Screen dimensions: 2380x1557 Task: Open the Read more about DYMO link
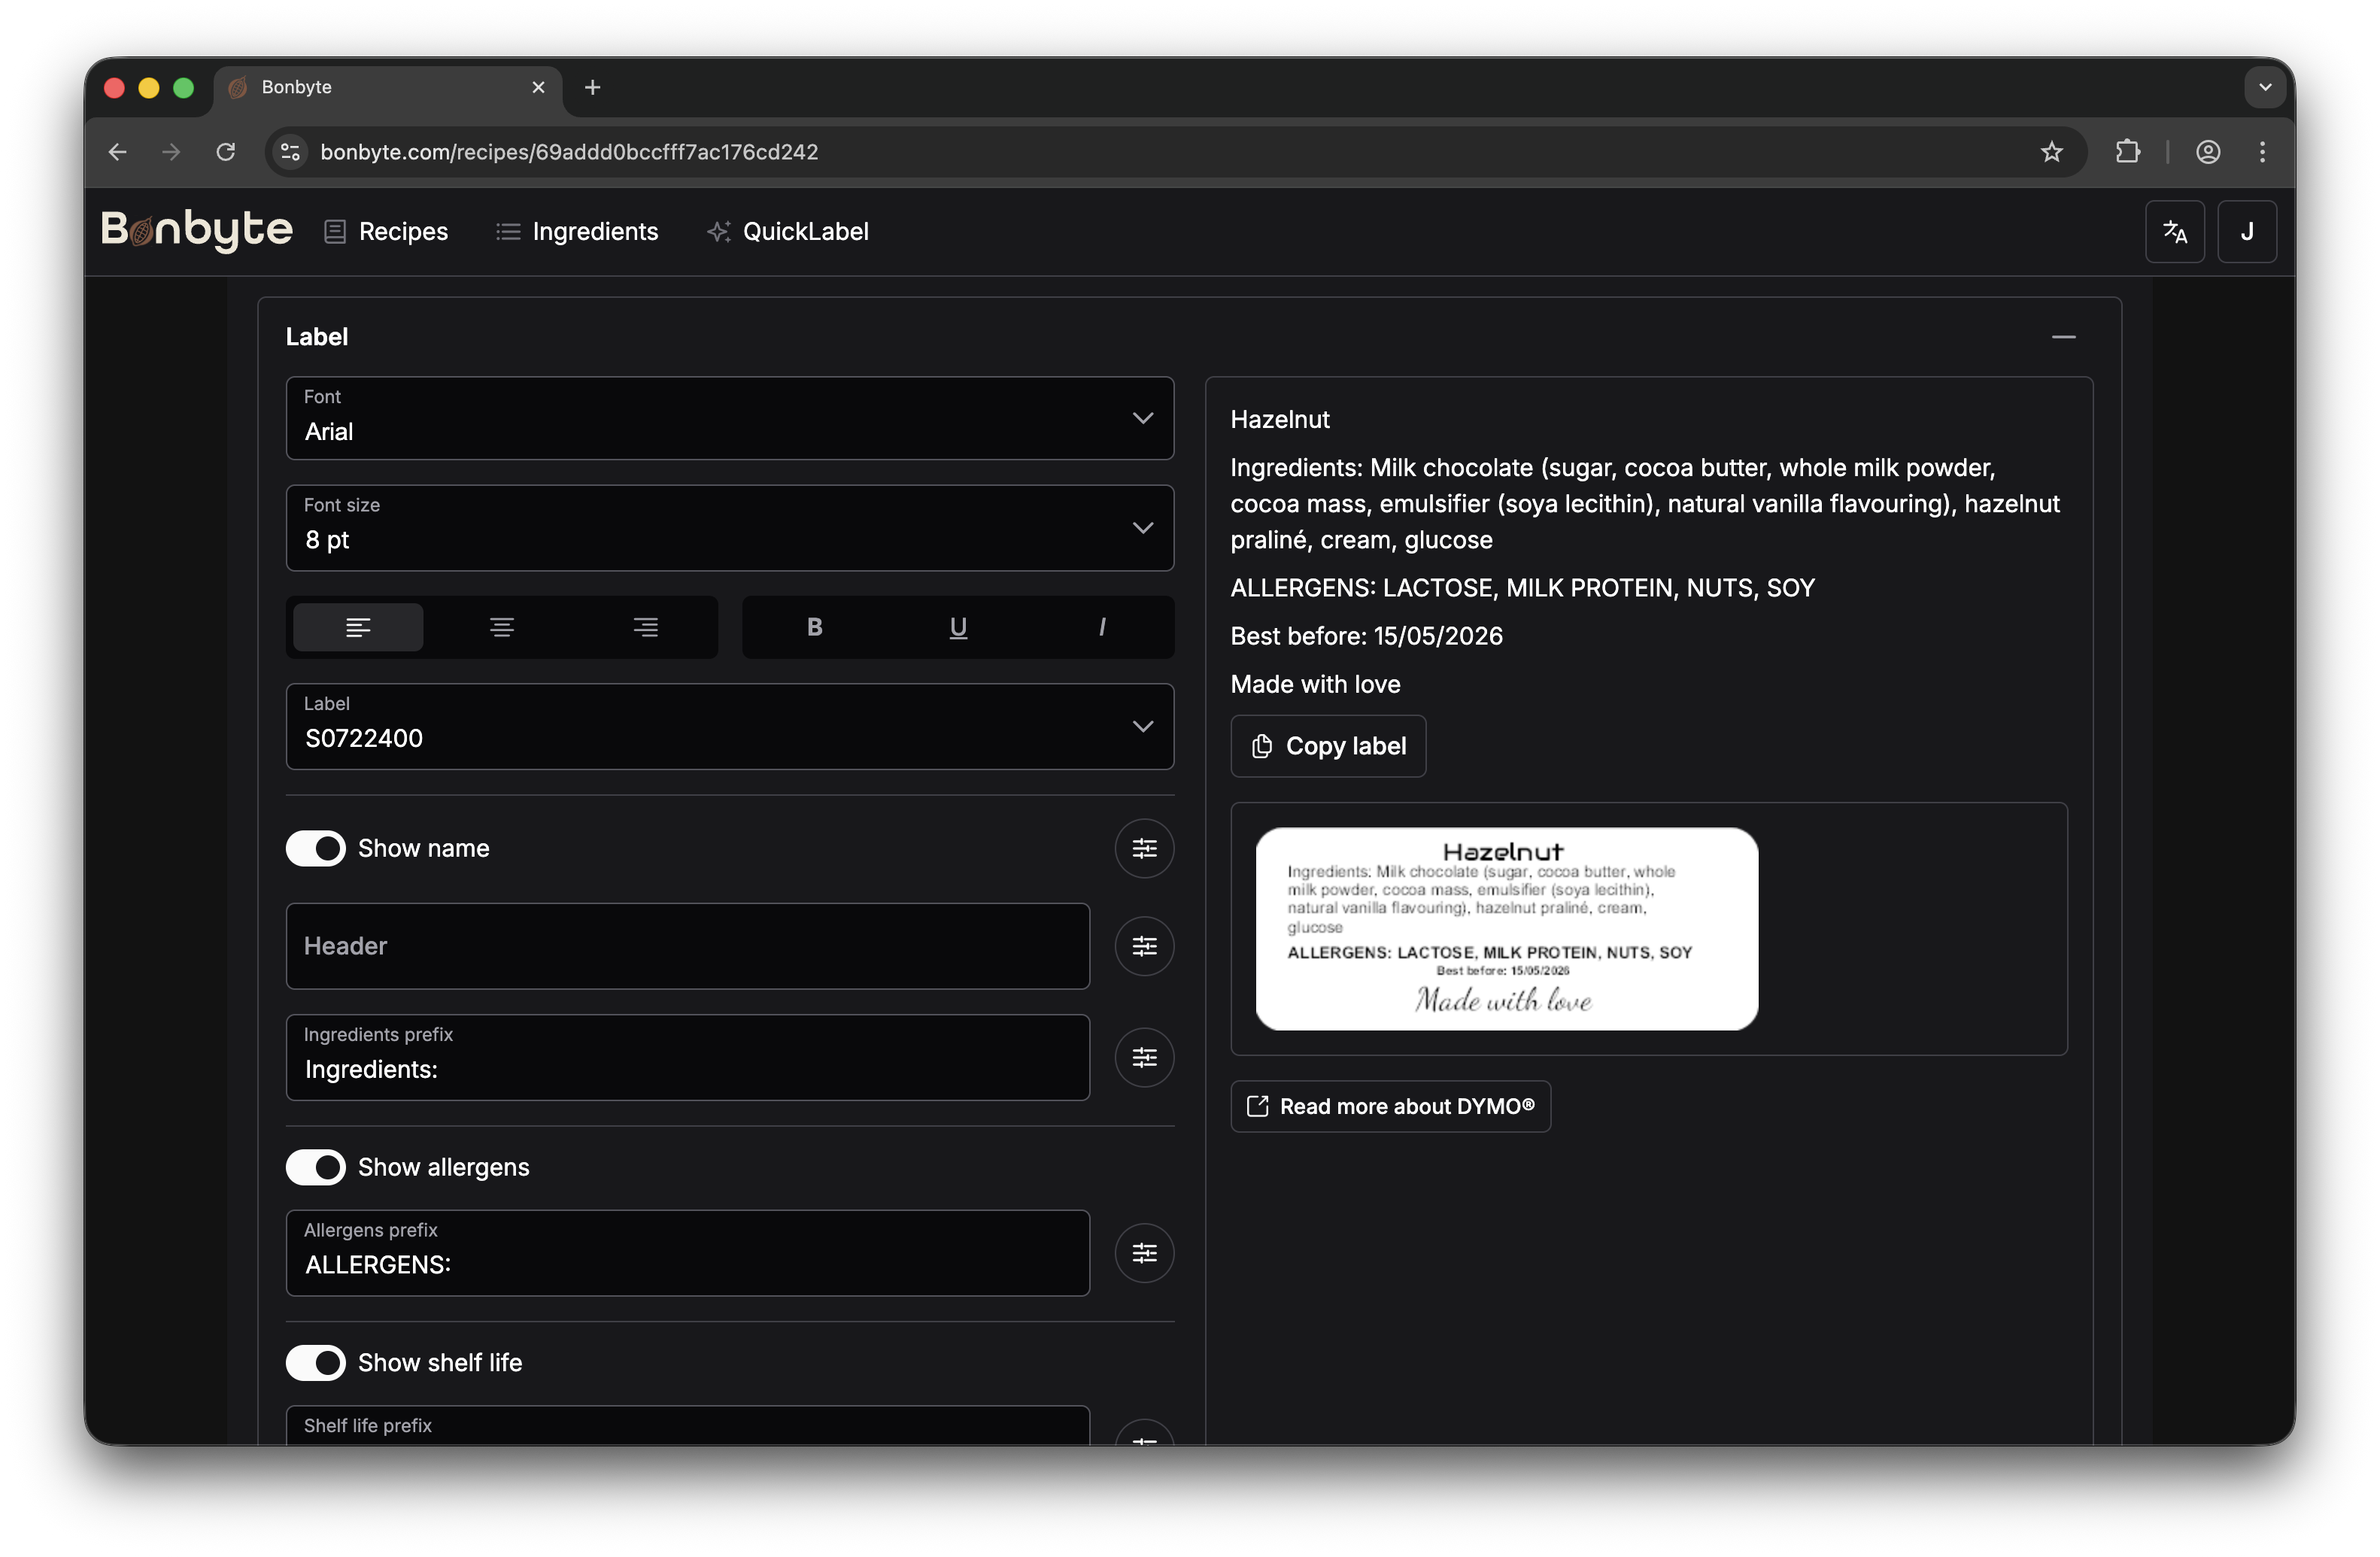[x=1390, y=1106]
